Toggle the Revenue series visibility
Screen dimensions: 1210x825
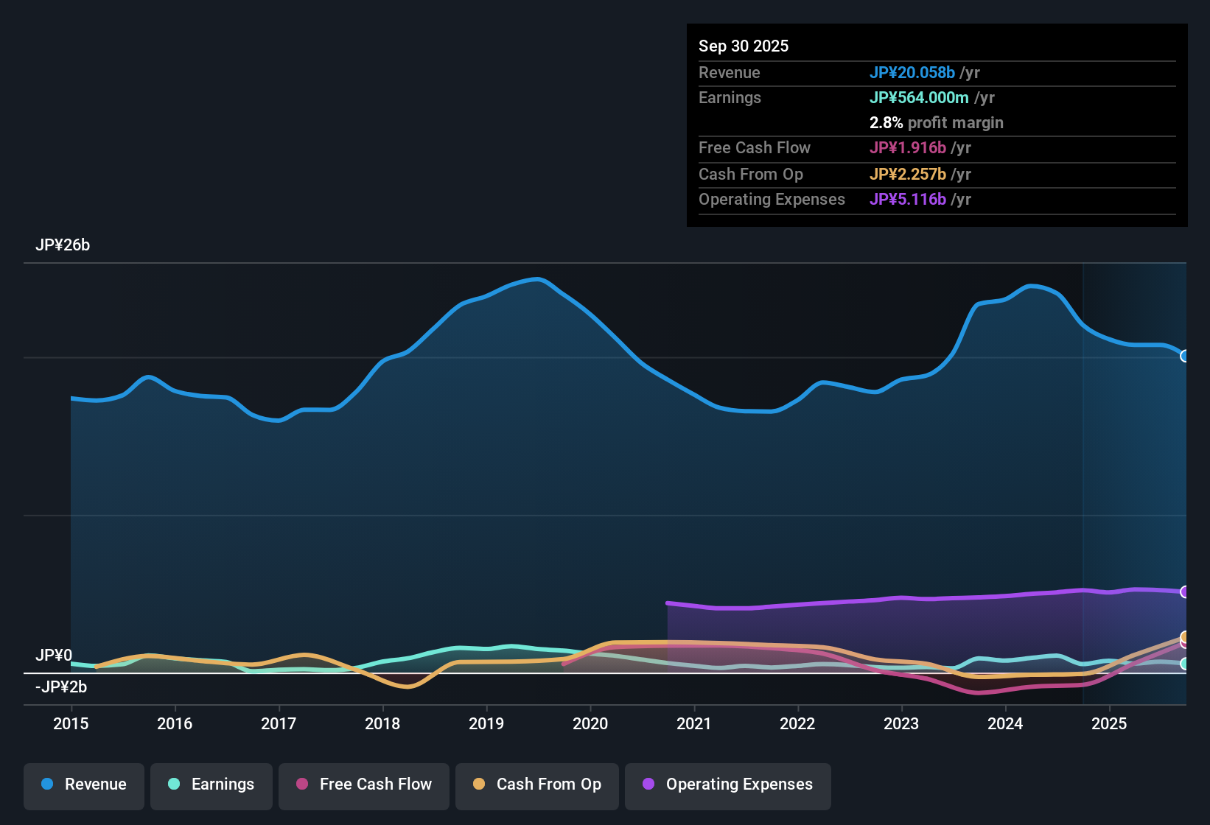tap(83, 784)
